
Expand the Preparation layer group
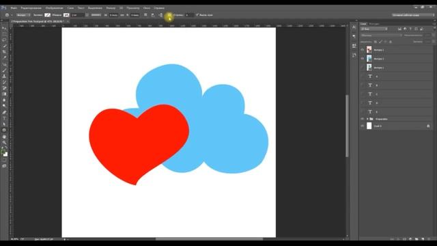click(x=367, y=119)
